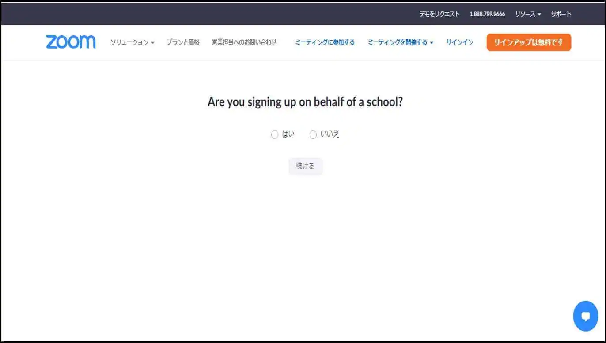Open プランと価格 page
The height and width of the screenshot is (343, 606).
(183, 42)
